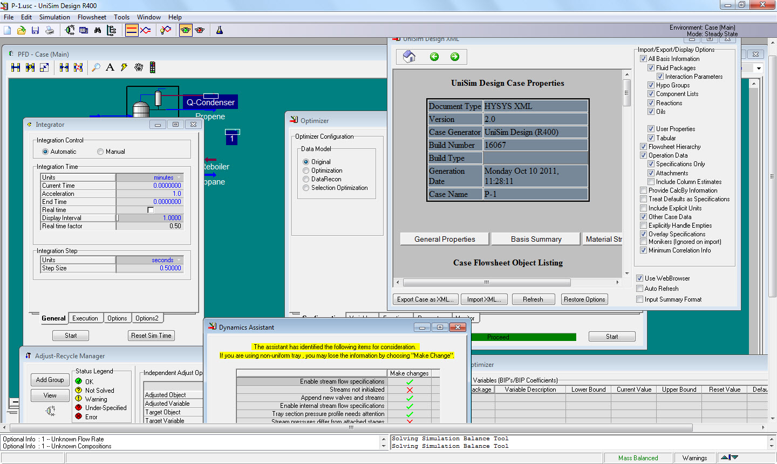Toggle Streams not initialized change mark
Viewport: 777px width, 464px height.
pos(410,390)
